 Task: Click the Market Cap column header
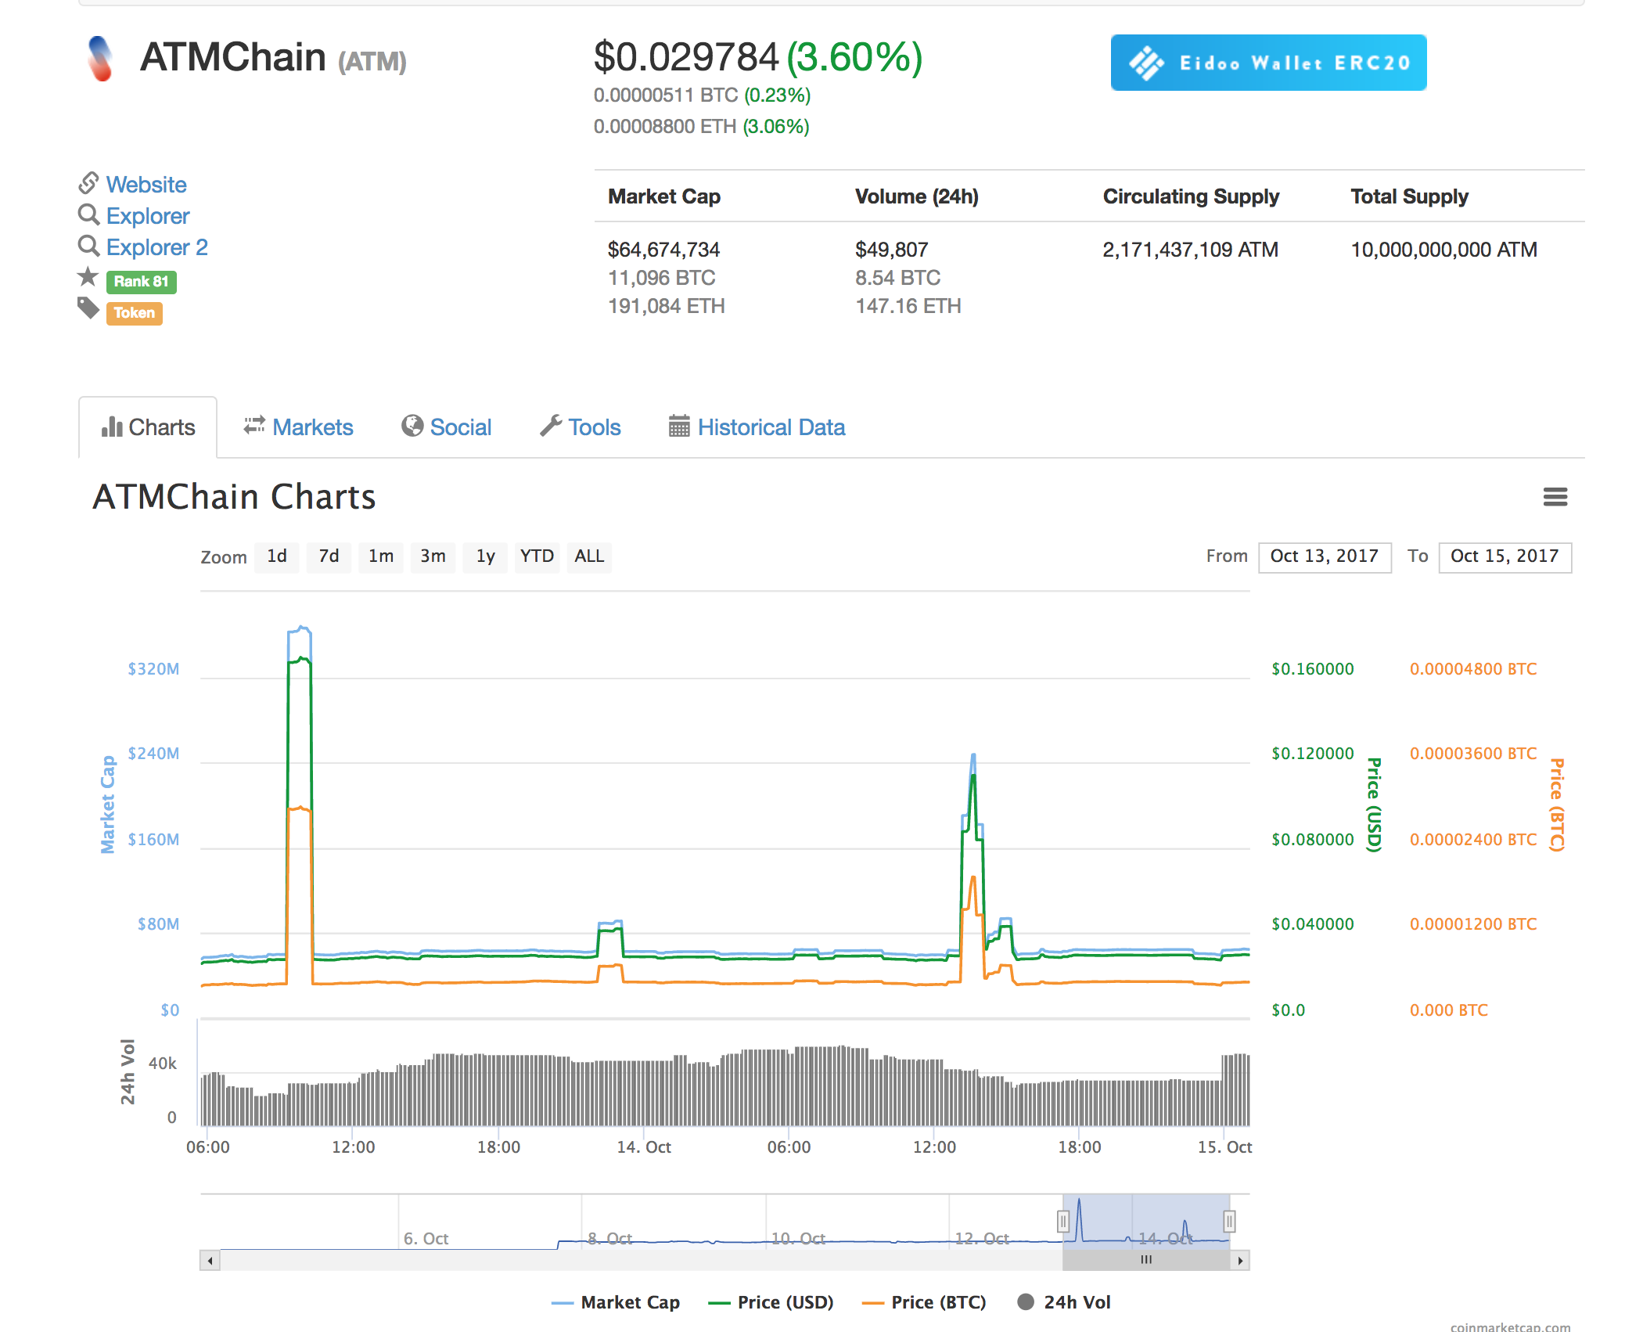coord(664,196)
